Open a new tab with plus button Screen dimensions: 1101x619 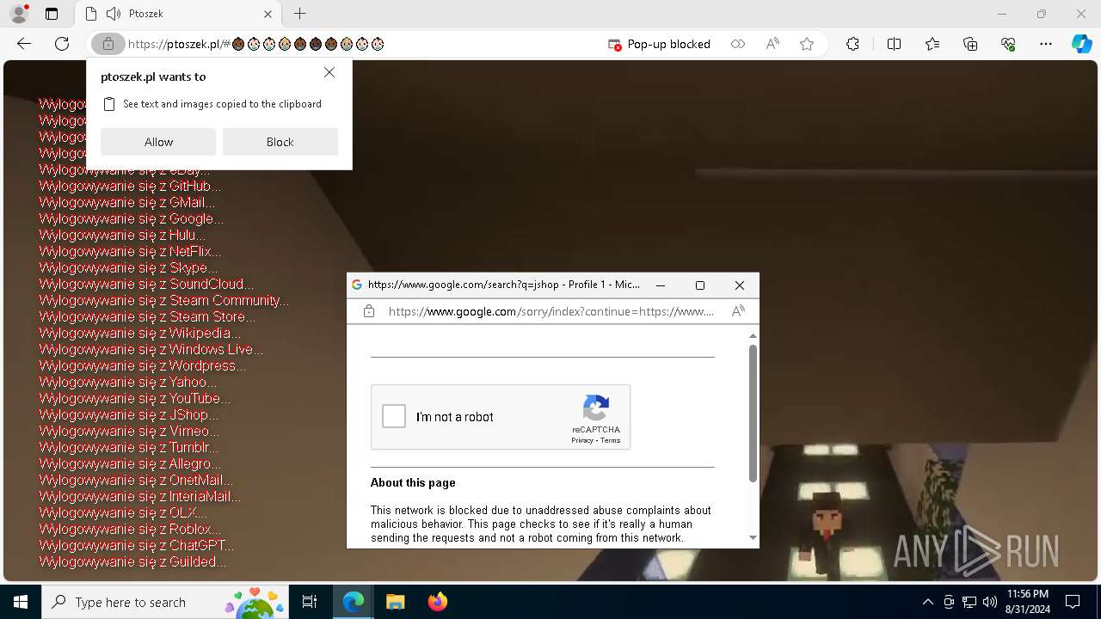point(299,14)
